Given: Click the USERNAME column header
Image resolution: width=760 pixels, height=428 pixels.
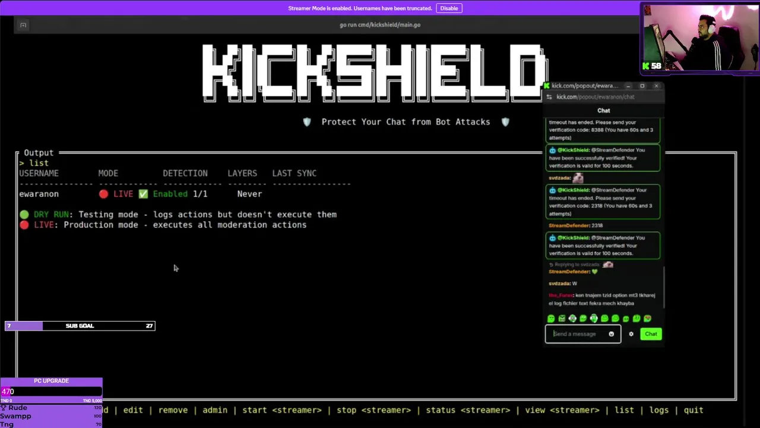Looking at the screenshot, I should (x=39, y=173).
